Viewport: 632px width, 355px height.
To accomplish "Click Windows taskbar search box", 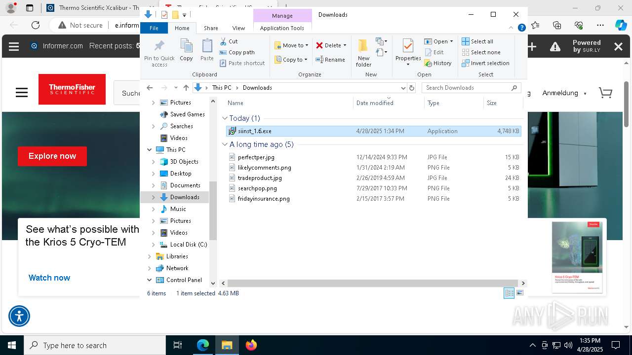I will tap(95, 345).
